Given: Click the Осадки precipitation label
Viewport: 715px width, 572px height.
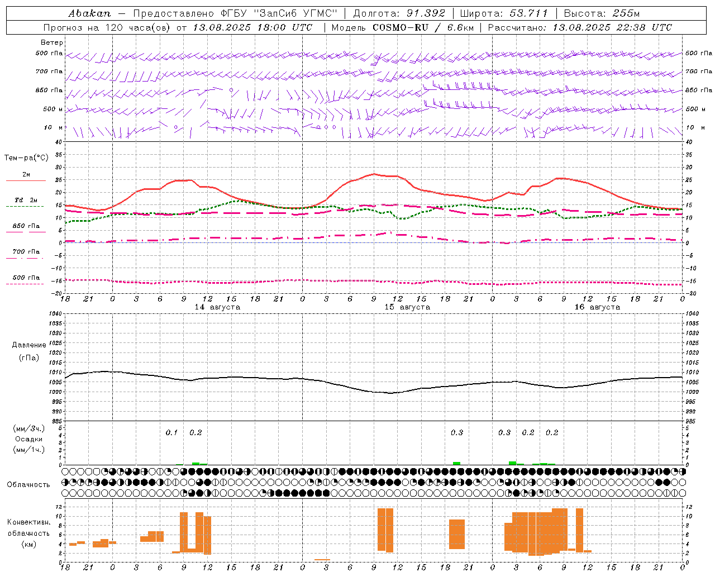Looking at the screenshot, I should tap(29, 439).
